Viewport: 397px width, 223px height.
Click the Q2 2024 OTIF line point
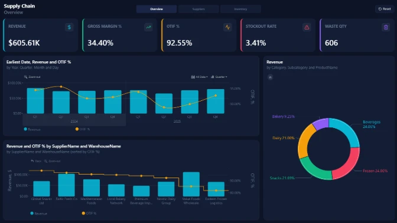pos(61,87)
